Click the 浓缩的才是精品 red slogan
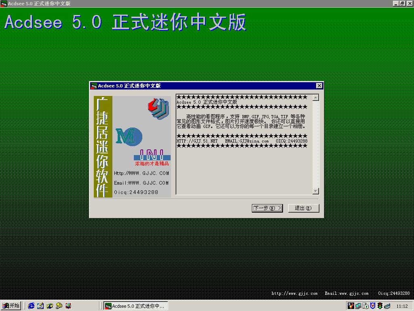The image size is (414, 311). [x=152, y=164]
